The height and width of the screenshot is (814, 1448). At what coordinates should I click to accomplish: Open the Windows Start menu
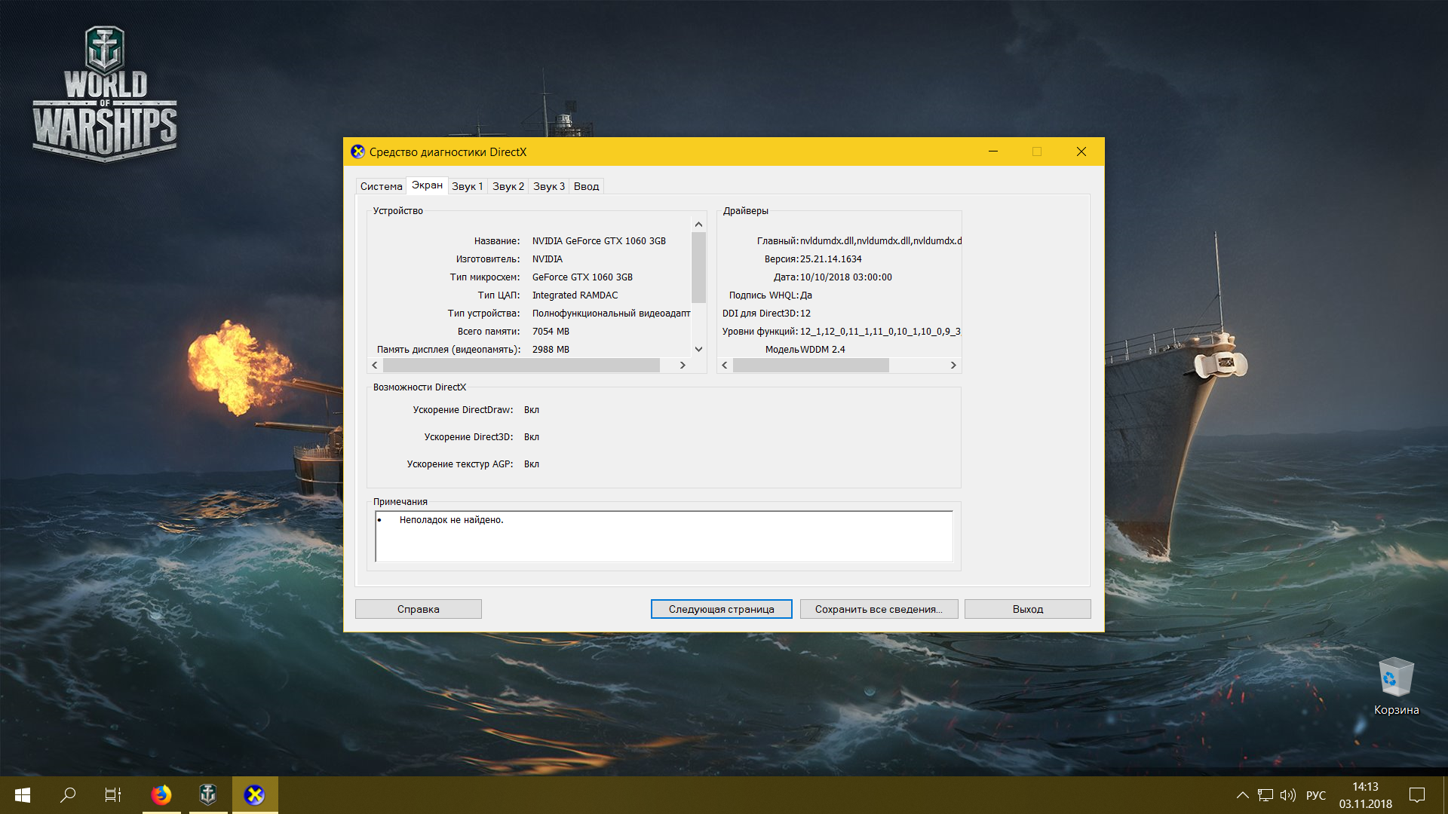pos(23,794)
